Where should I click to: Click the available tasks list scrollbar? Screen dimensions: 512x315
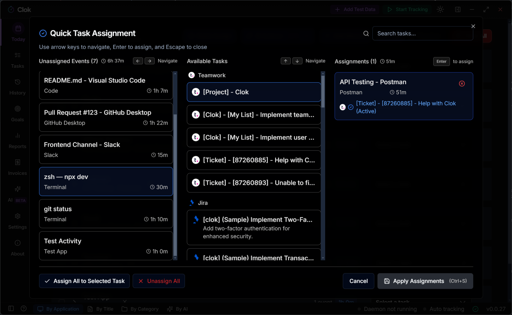pos(323,92)
